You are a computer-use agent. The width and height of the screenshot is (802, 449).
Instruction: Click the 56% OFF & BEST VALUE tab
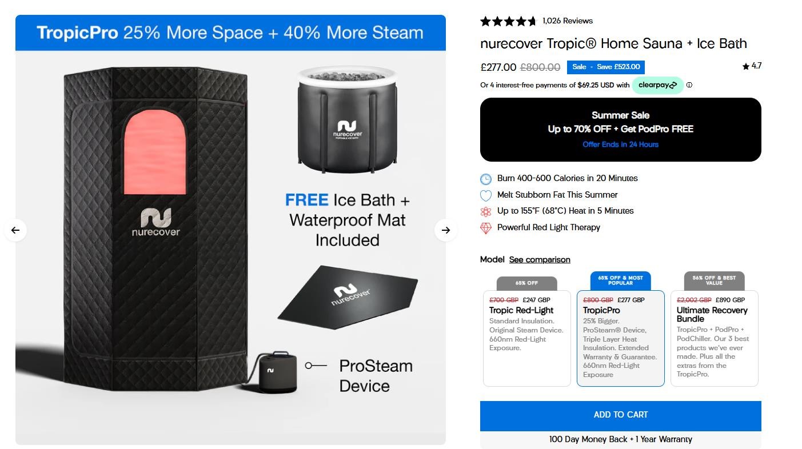point(715,280)
